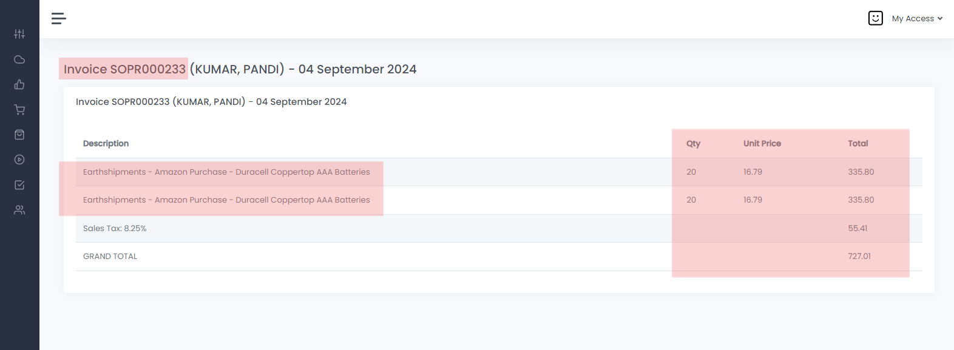This screenshot has width=954, height=350.
Task: Open the shopping bag icon in sidebar
Action: (19, 135)
